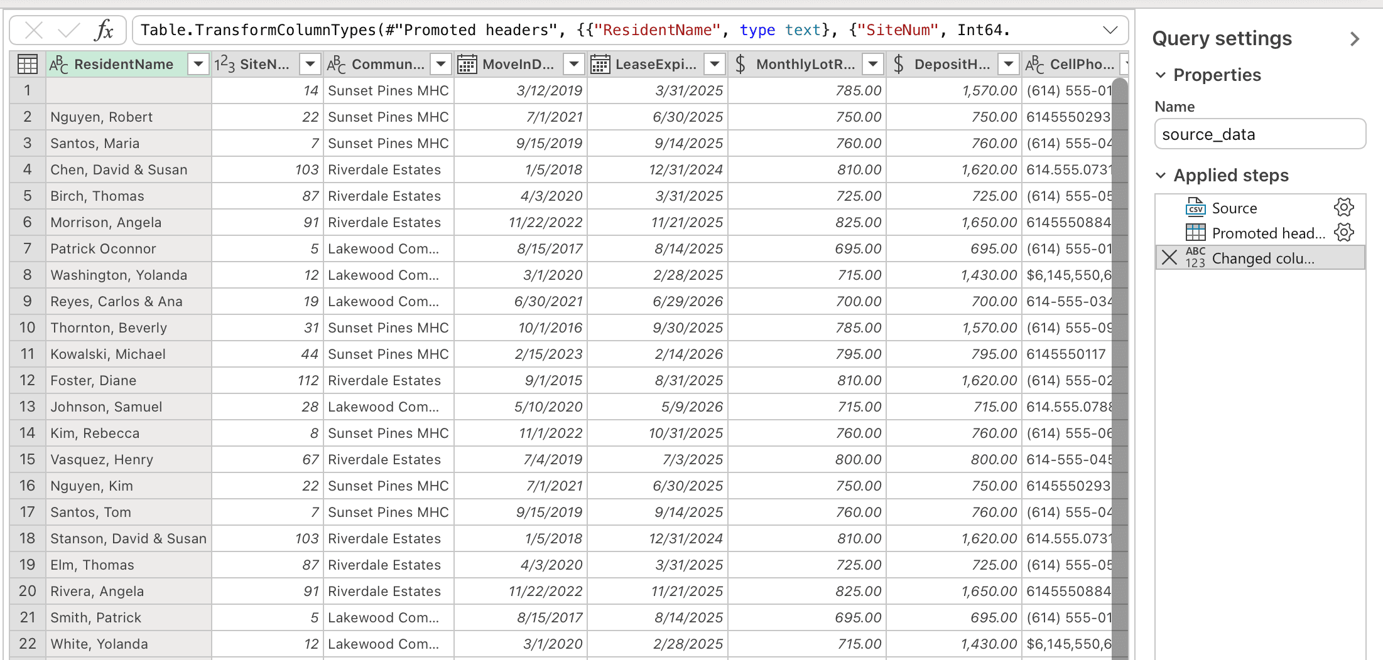Select row number 1
The width and height of the screenshot is (1383, 660).
point(28,90)
